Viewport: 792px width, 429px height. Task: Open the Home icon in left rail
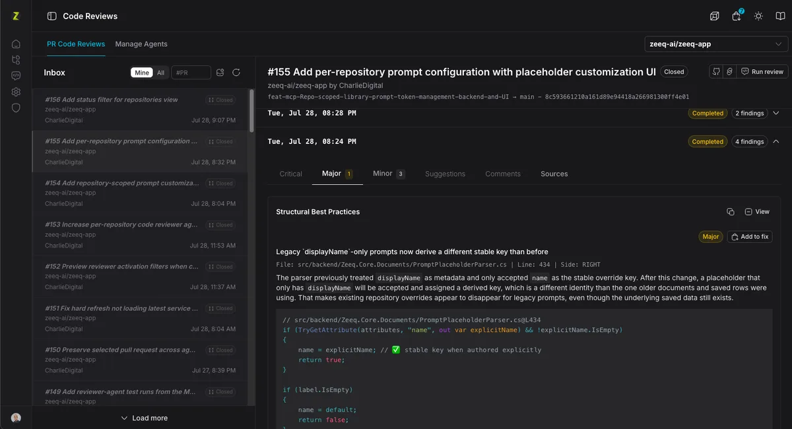click(16, 44)
